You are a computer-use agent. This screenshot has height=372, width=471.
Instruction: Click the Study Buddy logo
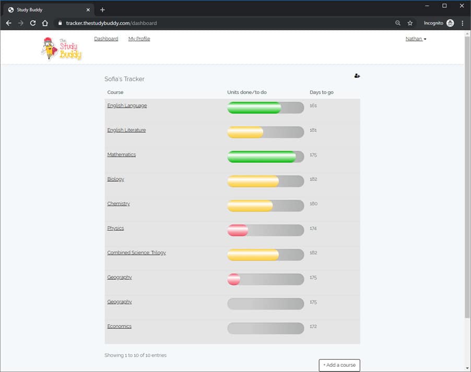[x=62, y=48]
